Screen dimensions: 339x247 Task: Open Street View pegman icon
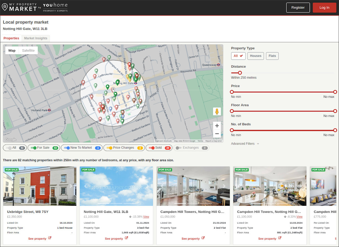217,111
